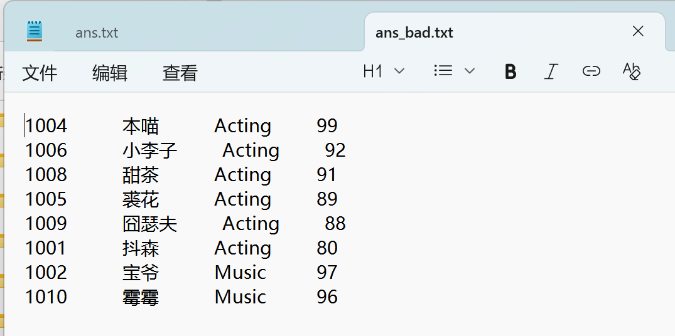Close the ans_bad.txt tab

(x=638, y=31)
